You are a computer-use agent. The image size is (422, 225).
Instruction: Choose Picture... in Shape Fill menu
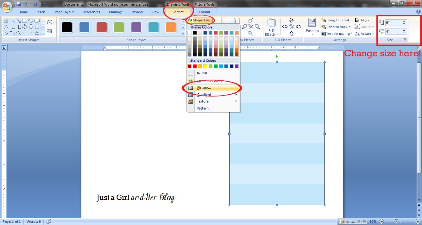tap(213, 88)
